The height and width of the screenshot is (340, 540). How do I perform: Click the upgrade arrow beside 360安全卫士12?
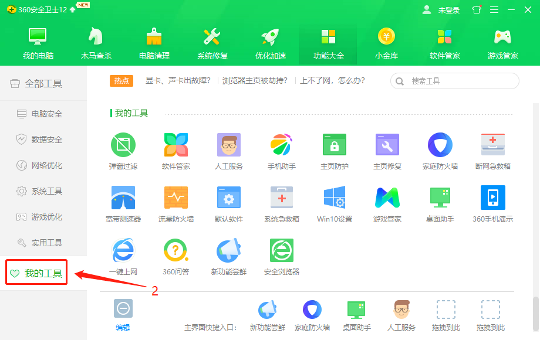(72, 9)
